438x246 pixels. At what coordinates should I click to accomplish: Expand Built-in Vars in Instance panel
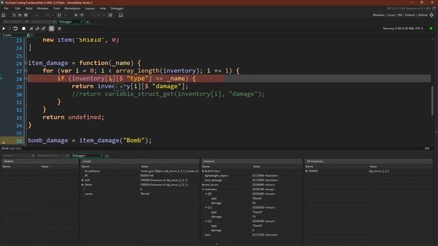click(203, 171)
